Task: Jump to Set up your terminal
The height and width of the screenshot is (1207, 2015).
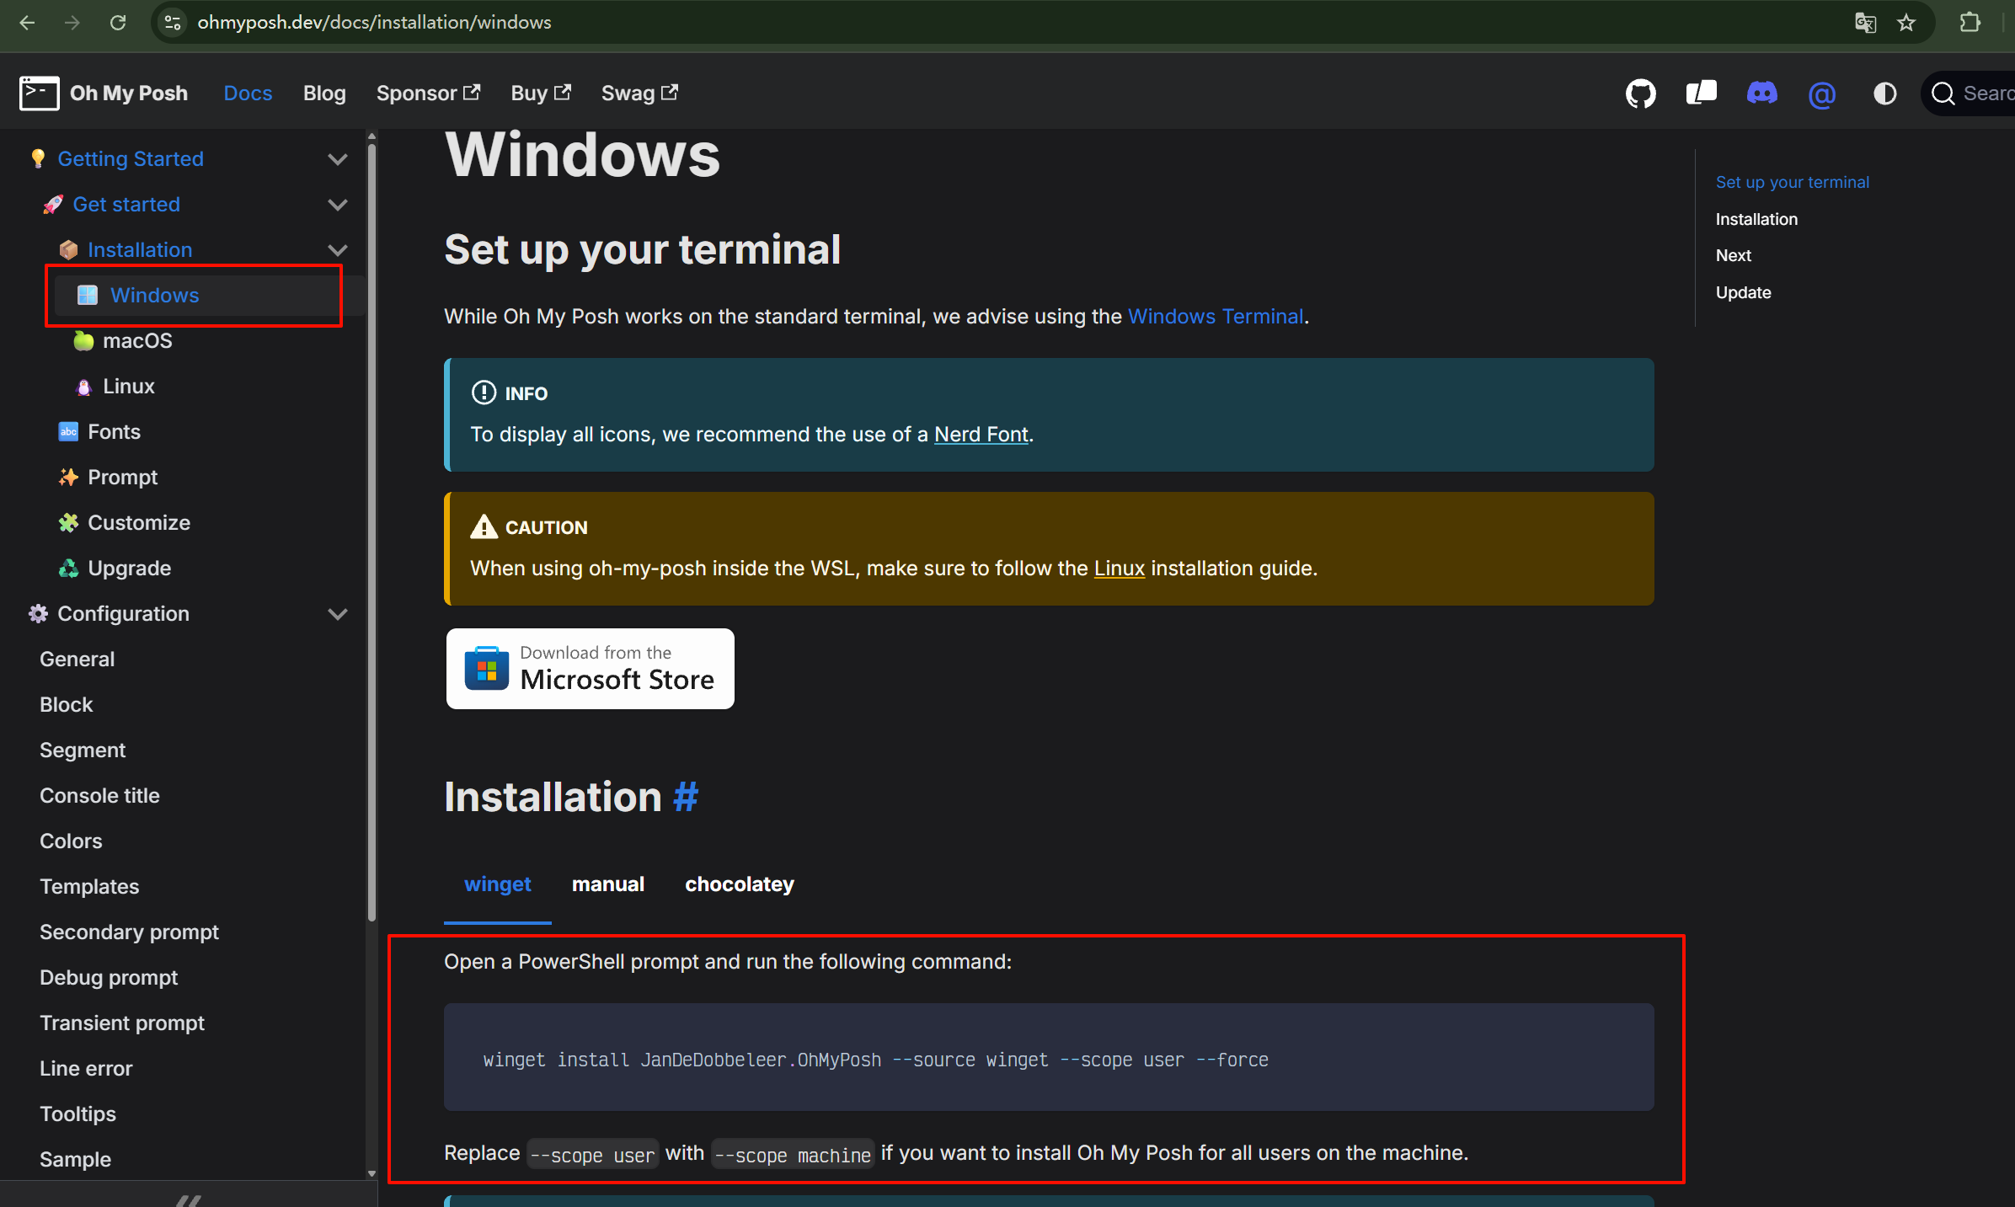Action: pyautogui.click(x=1792, y=183)
